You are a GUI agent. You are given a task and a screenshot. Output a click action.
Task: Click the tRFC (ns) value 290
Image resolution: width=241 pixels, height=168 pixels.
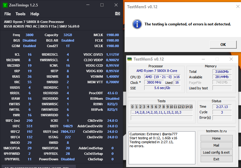click(29, 121)
